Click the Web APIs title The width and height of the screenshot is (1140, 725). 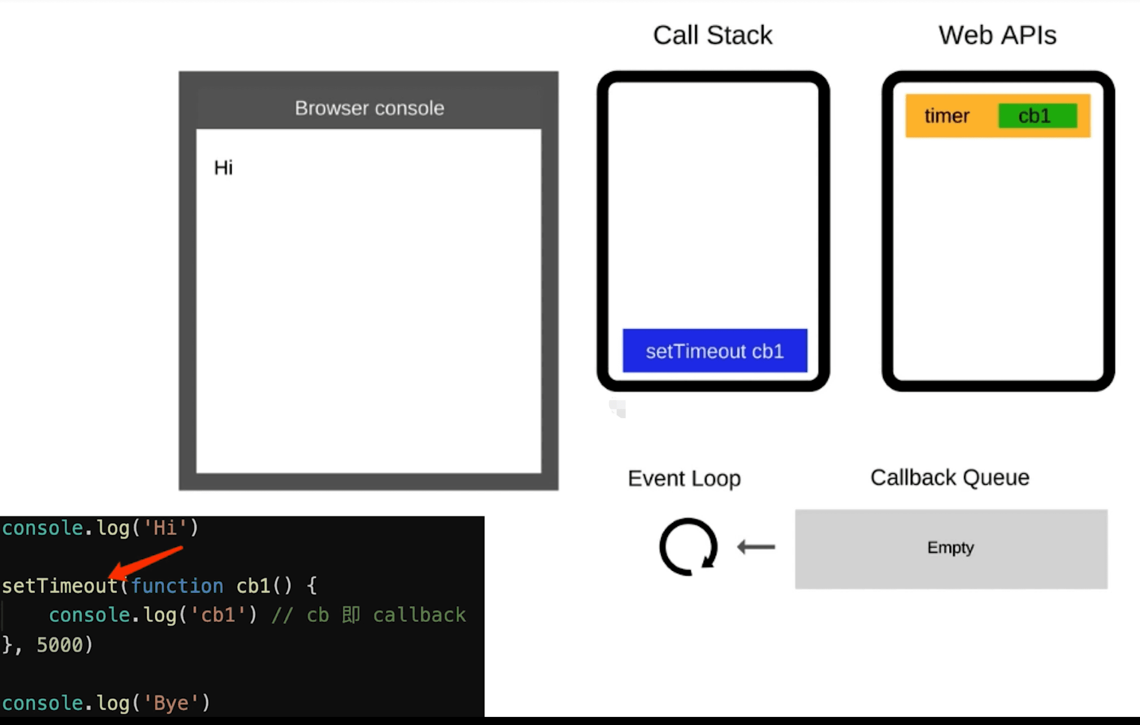(997, 35)
